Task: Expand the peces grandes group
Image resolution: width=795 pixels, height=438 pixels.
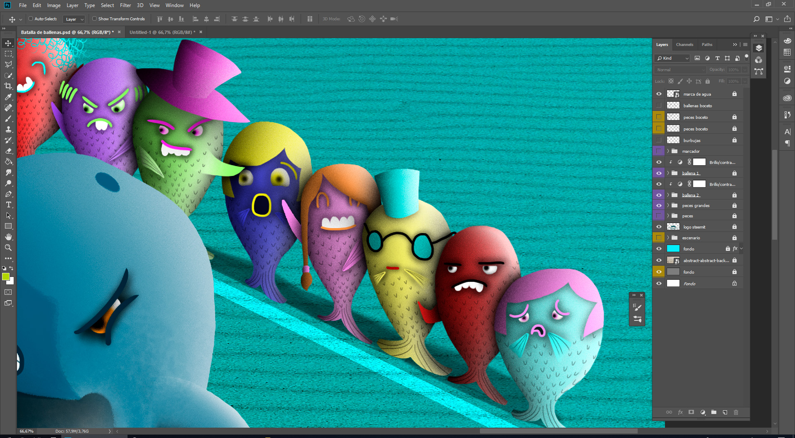Action: click(x=668, y=205)
